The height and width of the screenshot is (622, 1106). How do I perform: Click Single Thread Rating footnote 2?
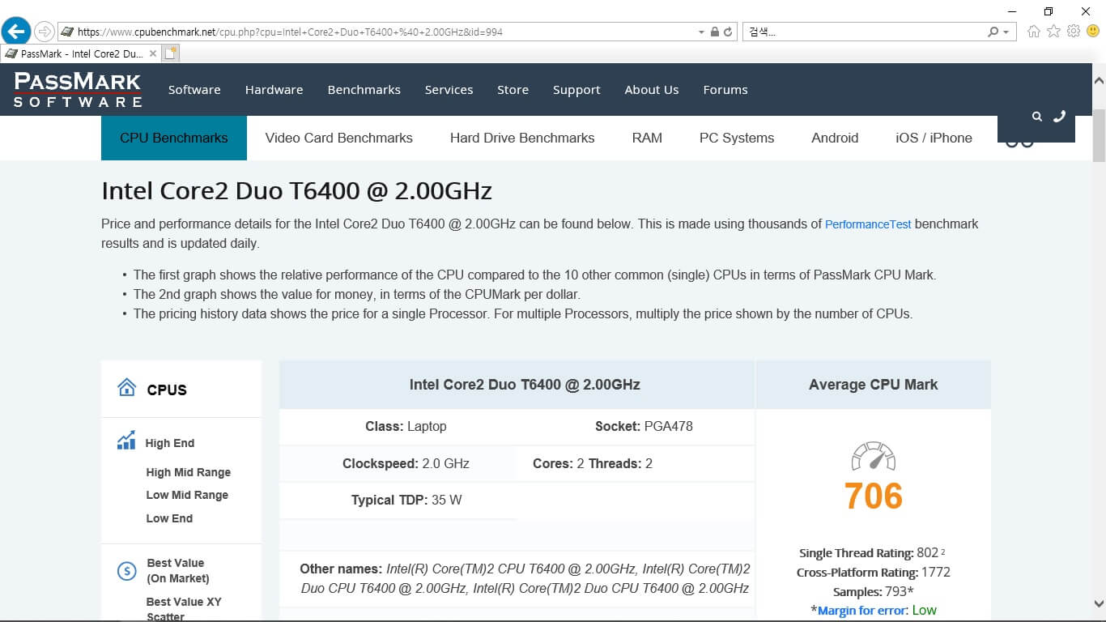[x=943, y=552]
